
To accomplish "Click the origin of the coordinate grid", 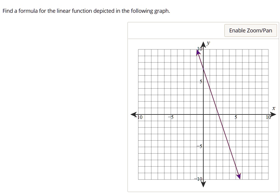I will 203,114.
